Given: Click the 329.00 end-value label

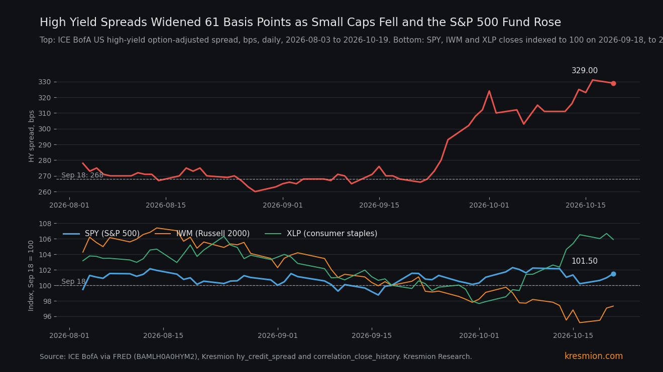Looking at the screenshot, I should click(585, 71).
